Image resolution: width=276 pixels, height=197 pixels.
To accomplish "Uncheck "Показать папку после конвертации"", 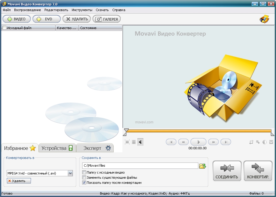I will (84, 182).
